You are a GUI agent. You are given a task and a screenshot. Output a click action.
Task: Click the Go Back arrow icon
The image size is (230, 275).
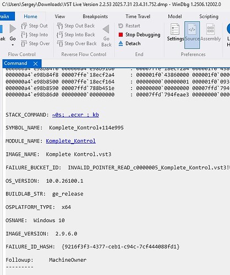pos(106,29)
